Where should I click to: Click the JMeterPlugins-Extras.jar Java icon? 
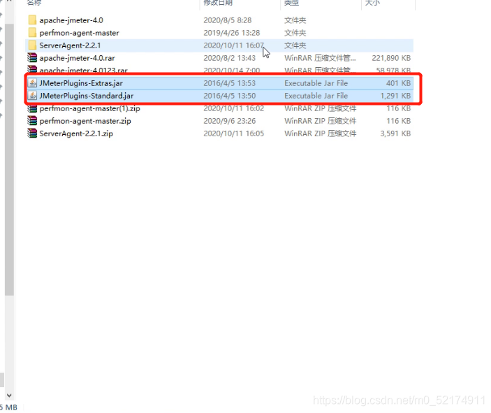click(x=32, y=83)
